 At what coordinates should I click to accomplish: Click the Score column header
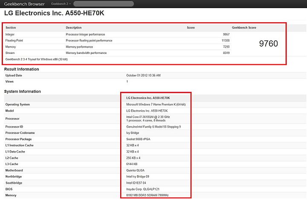point(191,28)
